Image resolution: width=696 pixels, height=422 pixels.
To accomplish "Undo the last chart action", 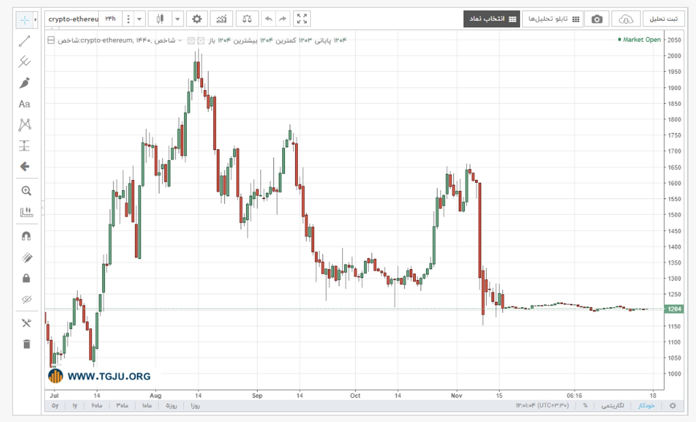I will 268,19.
